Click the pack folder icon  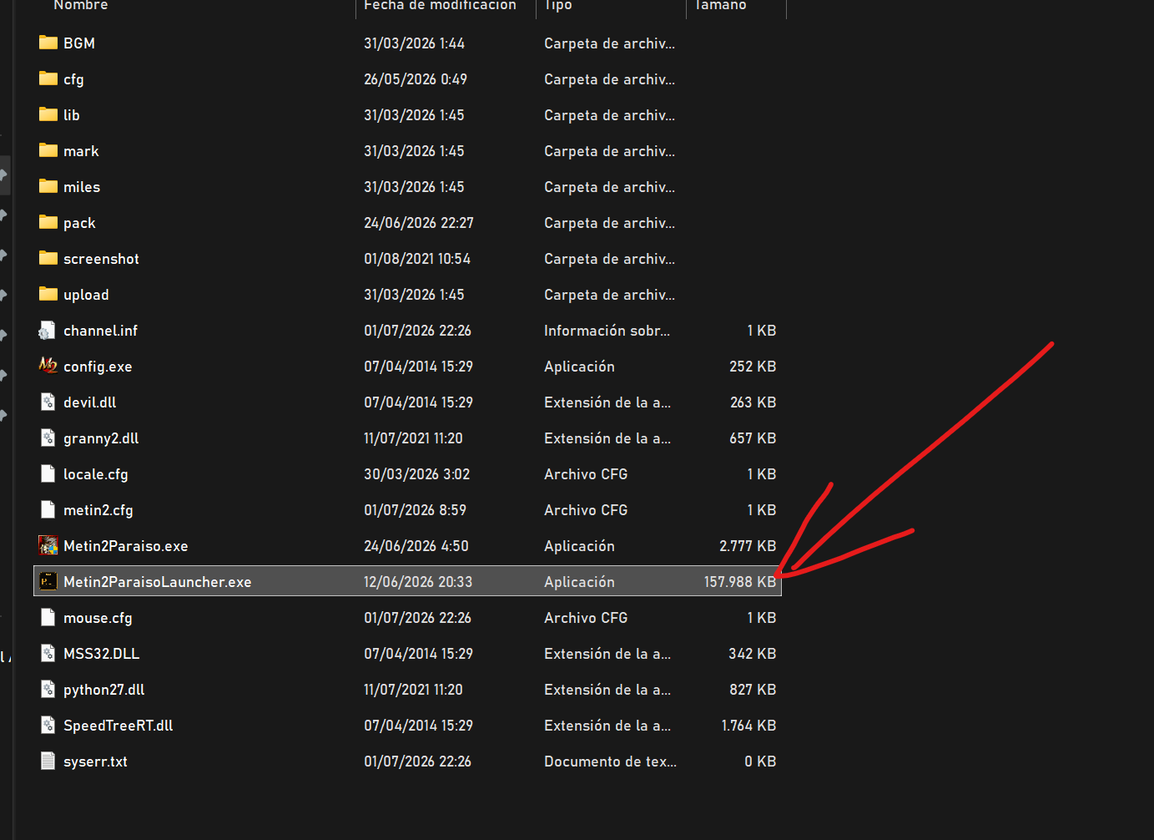point(48,222)
